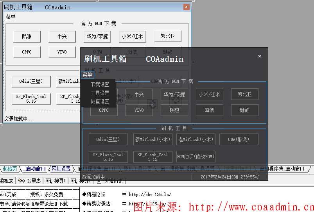Click 海信 button in the dark window
The width and height of the screenshot is (314, 212).
[x=210, y=110]
